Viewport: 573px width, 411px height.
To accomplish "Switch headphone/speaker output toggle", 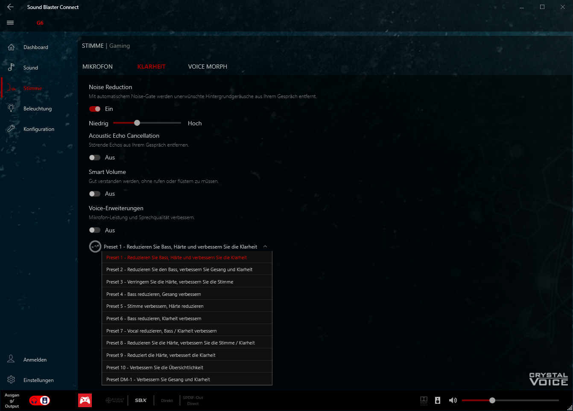I will 40,401.
